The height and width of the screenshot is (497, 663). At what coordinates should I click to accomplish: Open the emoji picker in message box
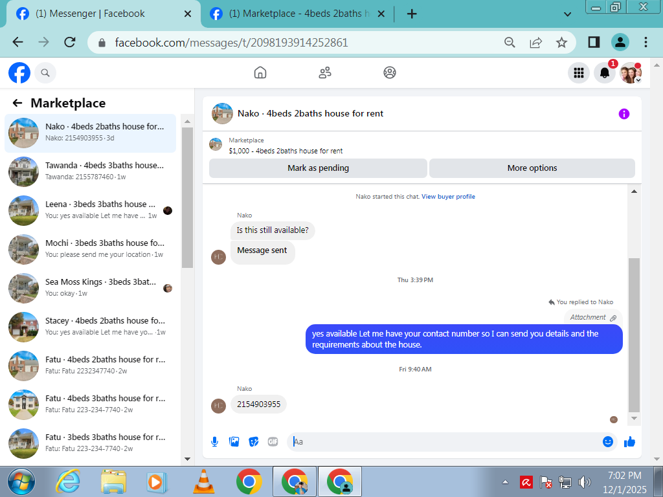click(x=607, y=441)
